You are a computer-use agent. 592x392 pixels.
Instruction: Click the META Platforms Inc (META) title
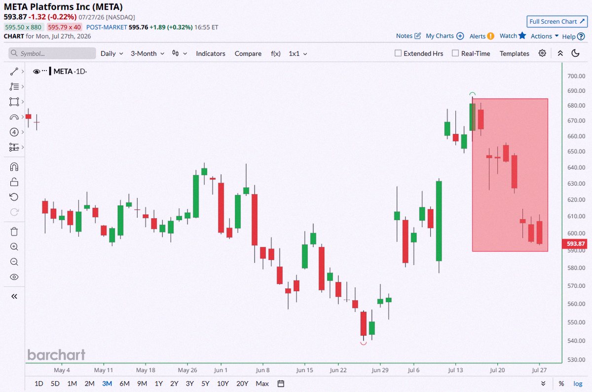coord(64,7)
